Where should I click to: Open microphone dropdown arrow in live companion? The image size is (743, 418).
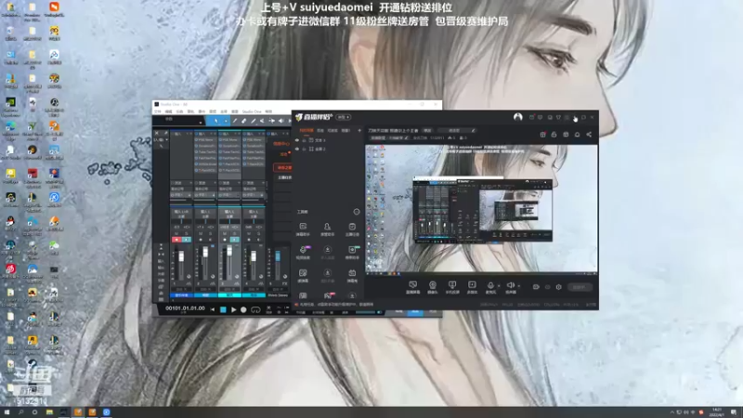498,286
